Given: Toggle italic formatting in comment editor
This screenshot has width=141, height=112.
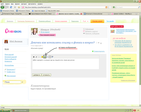Looking at the screenshot, I should tap(36, 57).
